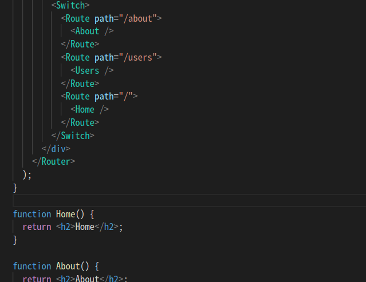Click the function About() declaration
This screenshot has width=366, height=282.
(56, 266)
